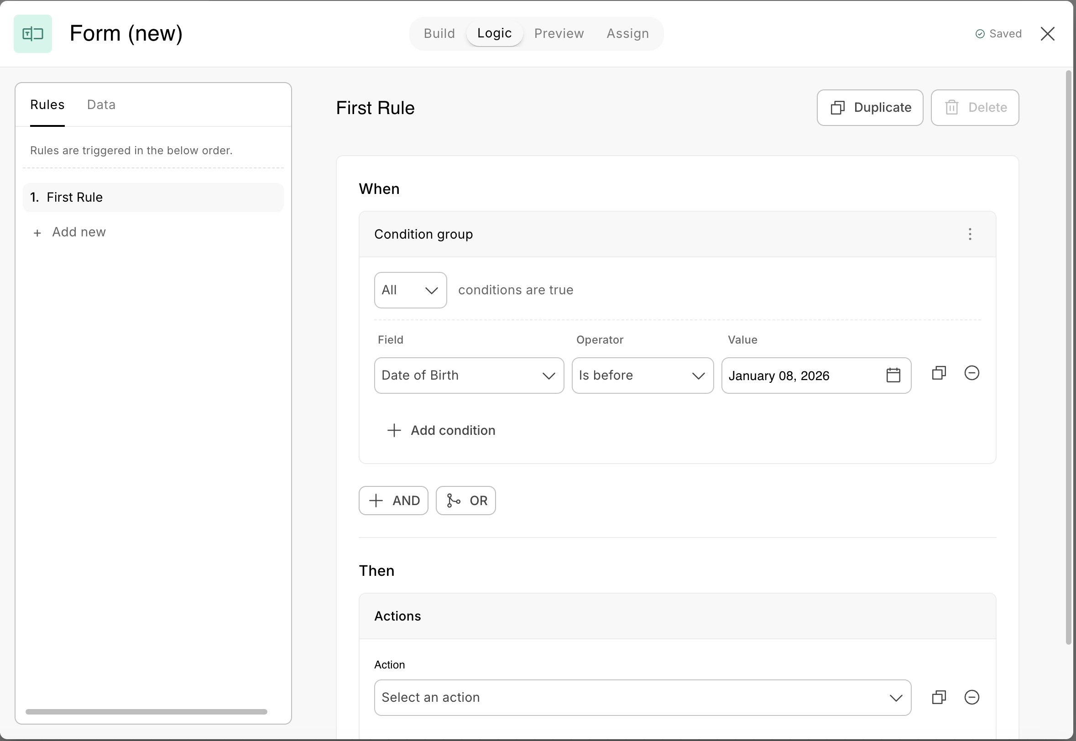
Task: Add an OR condition group
Action: pyautogui.click(x=465, y=501)
